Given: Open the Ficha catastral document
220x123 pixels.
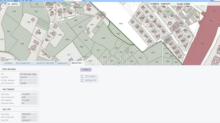Looking at the screenshot, I should 90,76.
